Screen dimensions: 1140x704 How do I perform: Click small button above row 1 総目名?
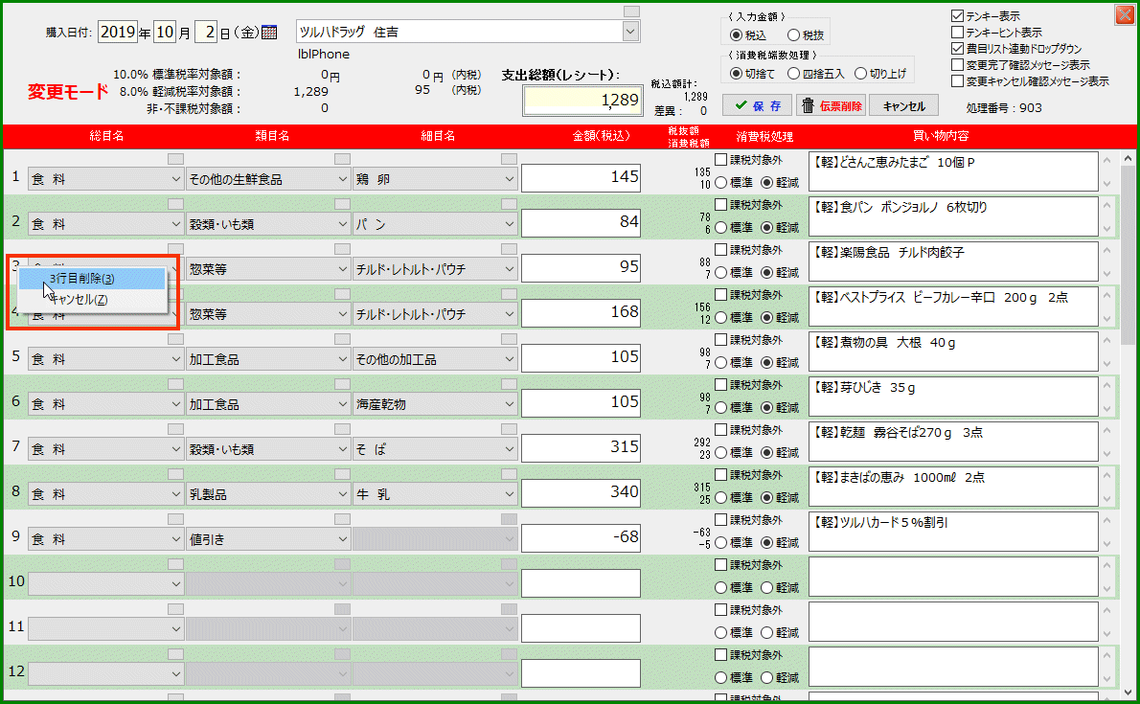point(175,159)
